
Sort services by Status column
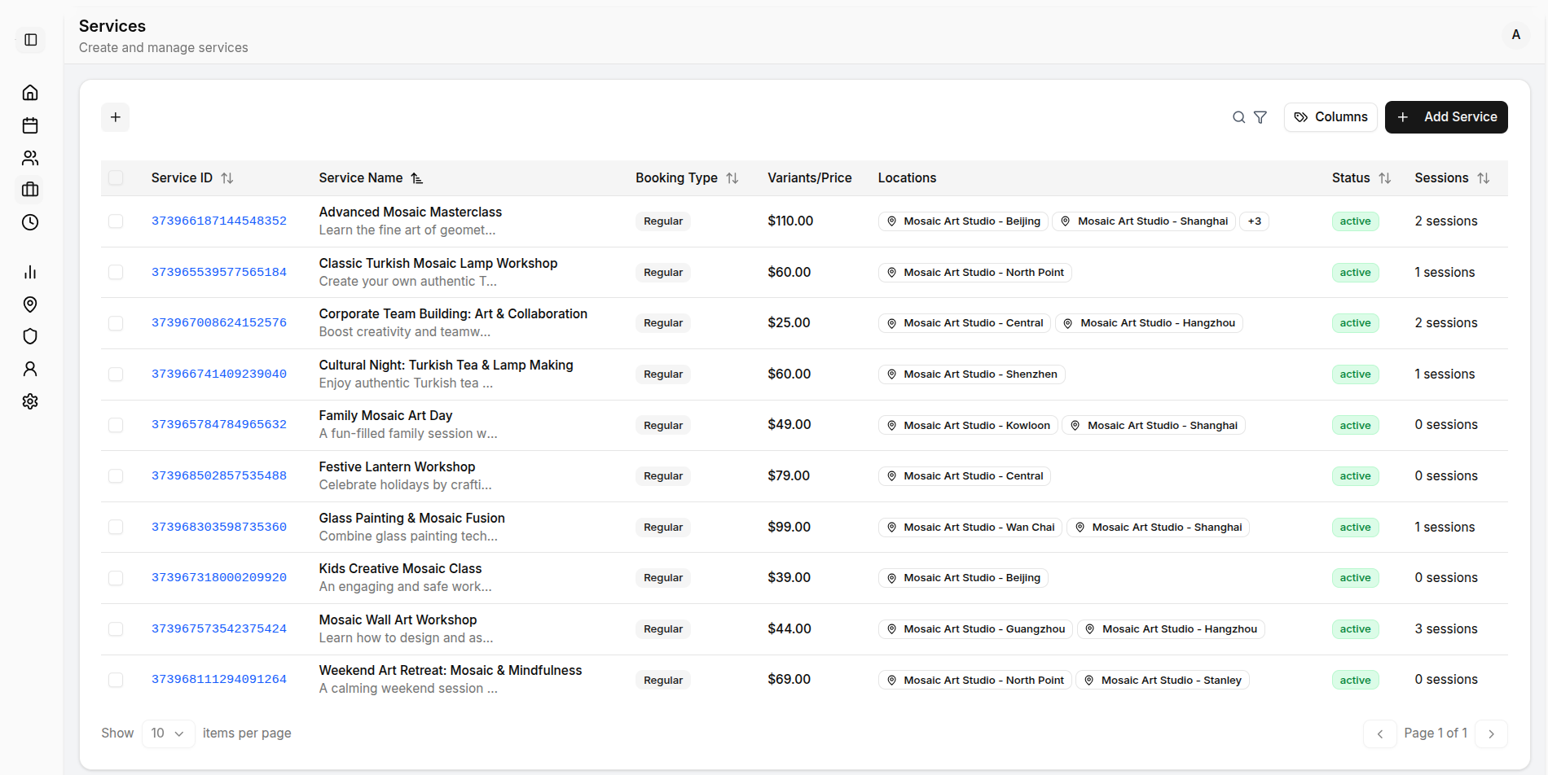(x=1385, y=177)
